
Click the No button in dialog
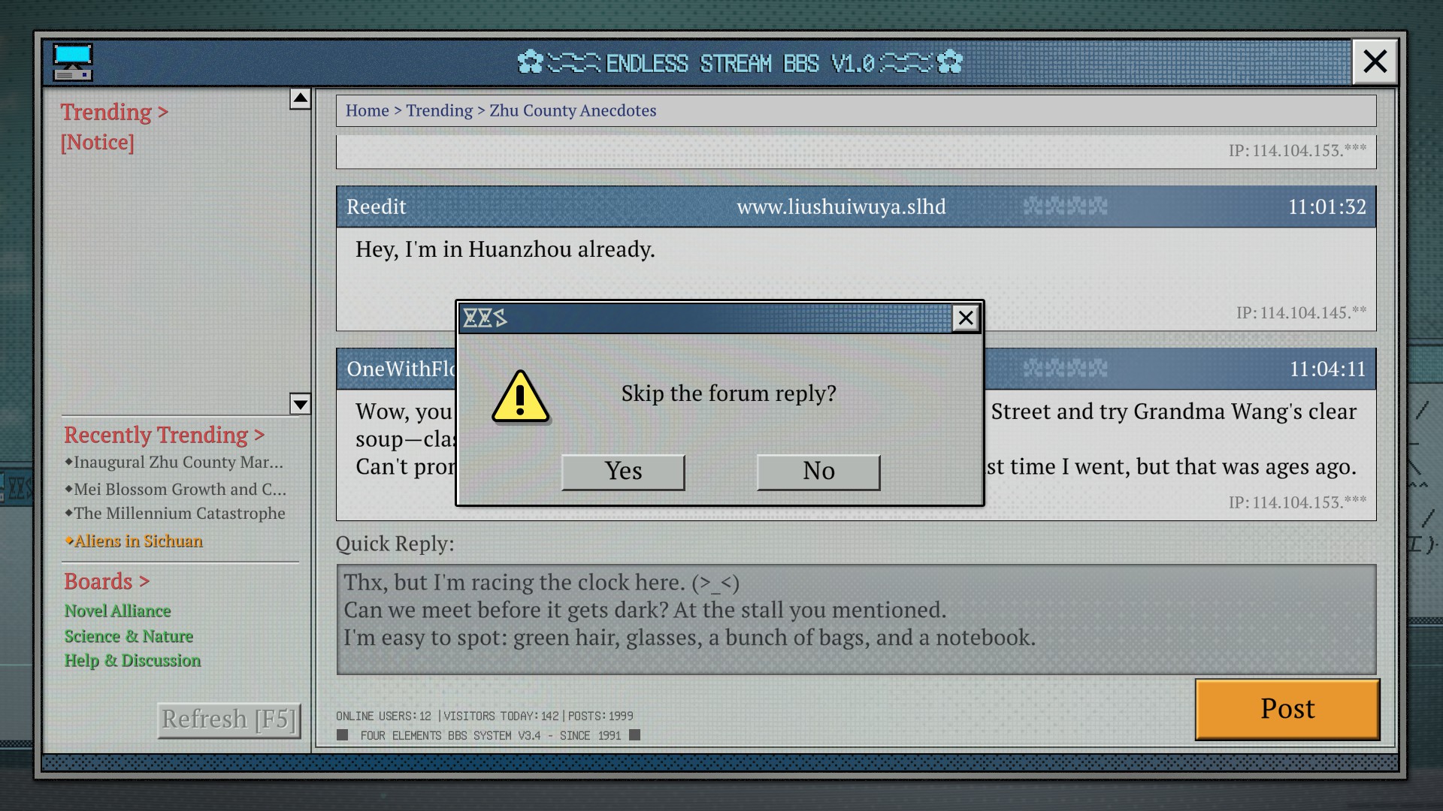pyautogui.click(x=818, y=472)
